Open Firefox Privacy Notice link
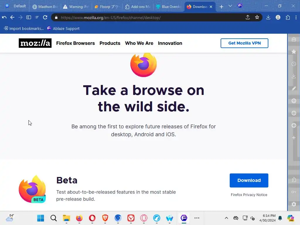300x225 pixels. (249, 195)
